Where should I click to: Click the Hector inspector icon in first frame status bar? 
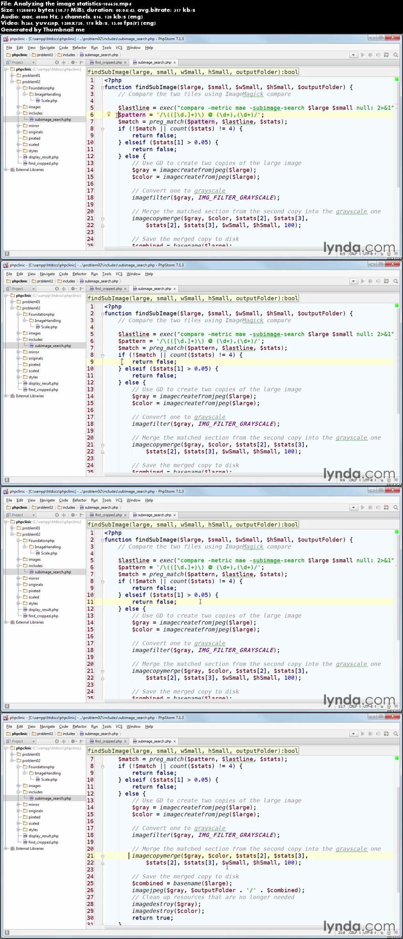389,254
